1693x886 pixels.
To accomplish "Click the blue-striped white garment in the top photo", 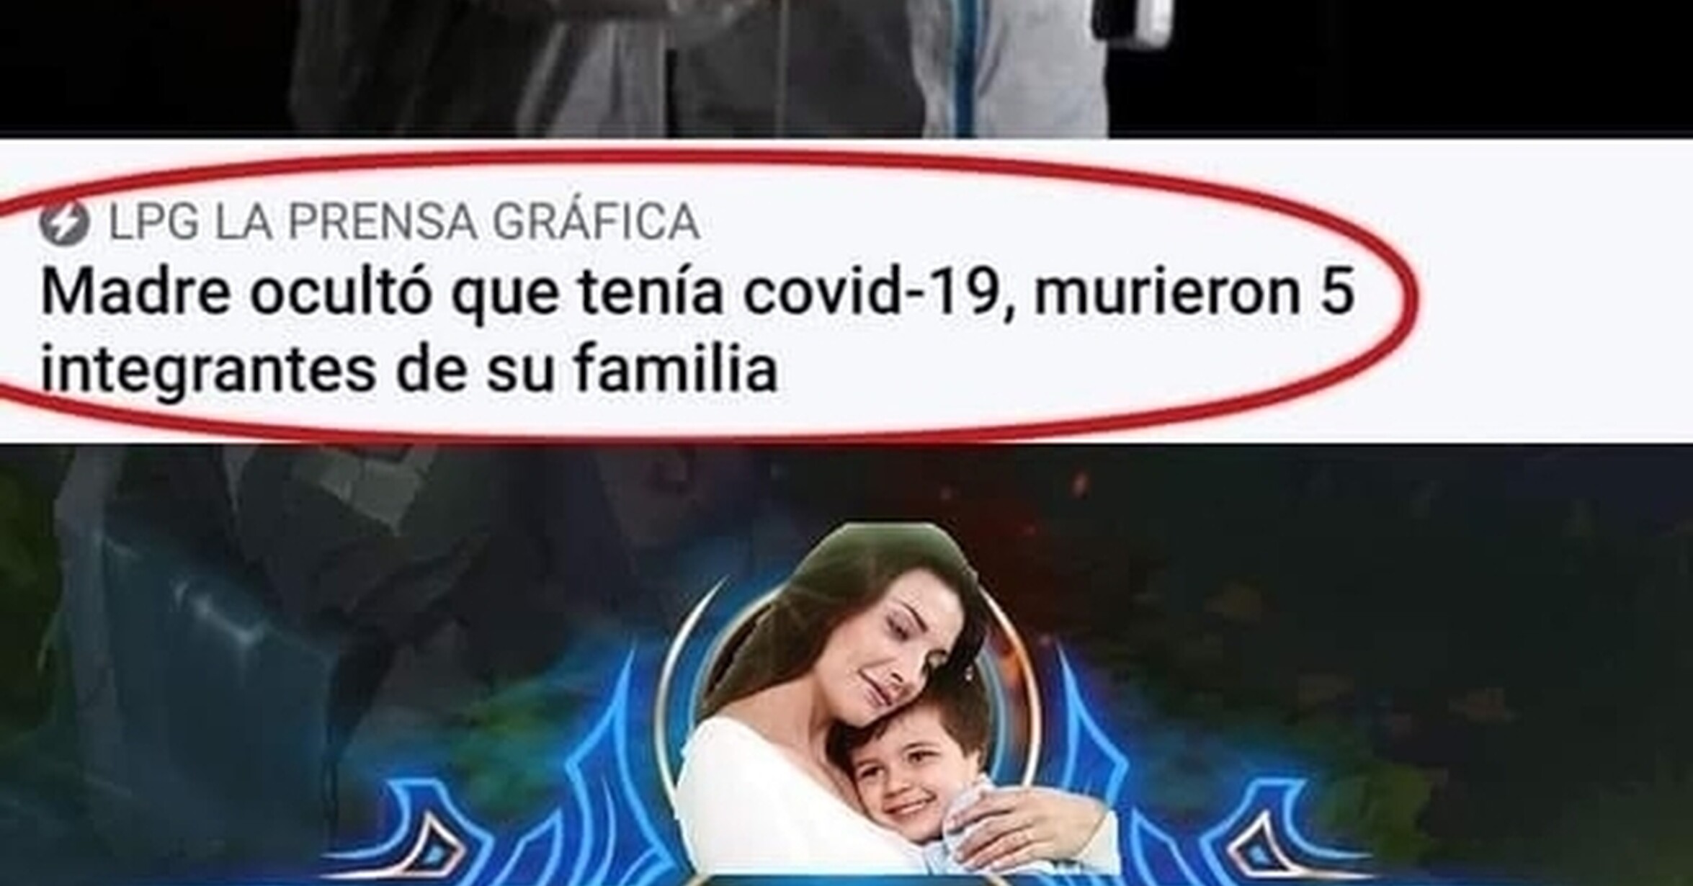I will [x=1009, y=68].
